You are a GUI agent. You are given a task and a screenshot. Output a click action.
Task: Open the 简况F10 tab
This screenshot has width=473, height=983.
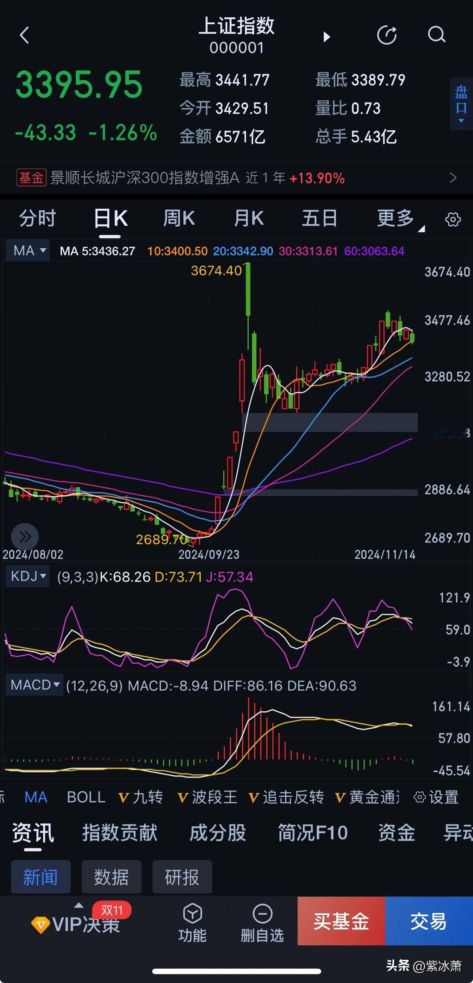pos(313,833)
